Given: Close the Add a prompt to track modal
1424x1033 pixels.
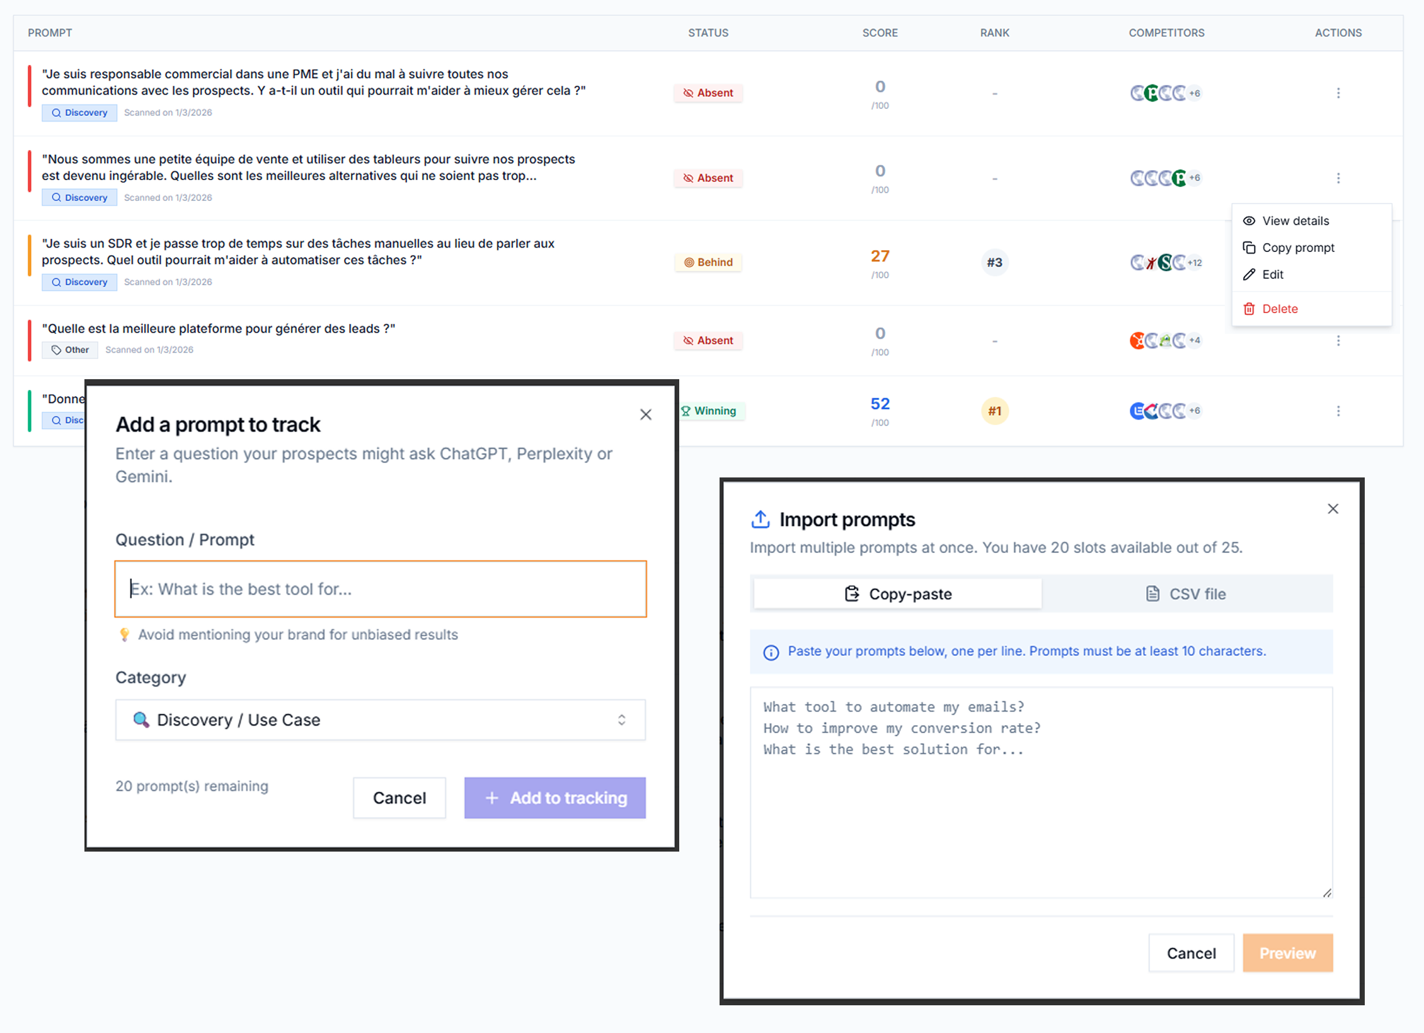Looking at the screenshot, I should (645, 414).
